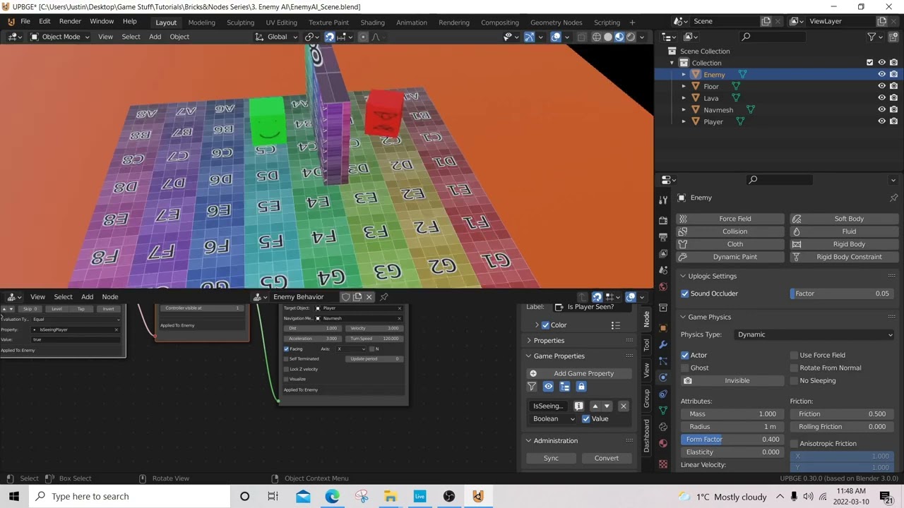
Task: Enable Anisotropic Friction checkbox
Action: 794,444
